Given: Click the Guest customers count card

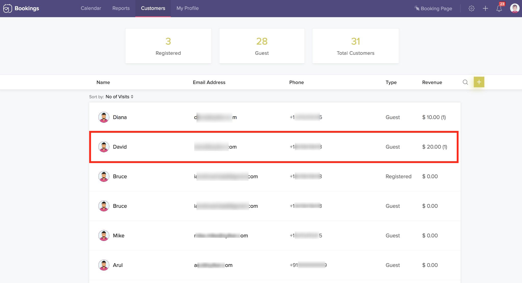Looking at the screenshot, I should tap(262, 46).
